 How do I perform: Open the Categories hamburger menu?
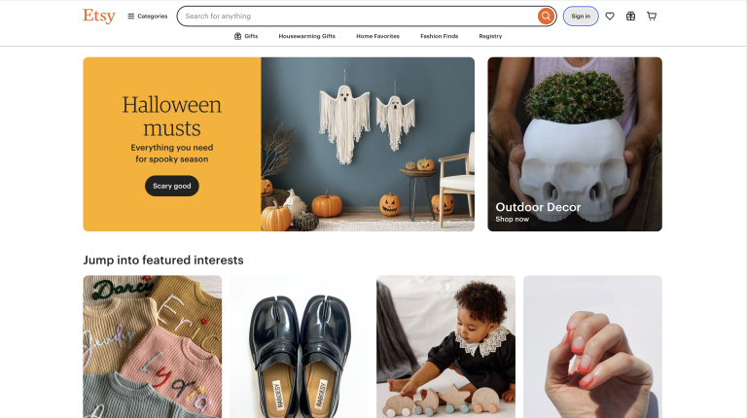coord(147,17)
